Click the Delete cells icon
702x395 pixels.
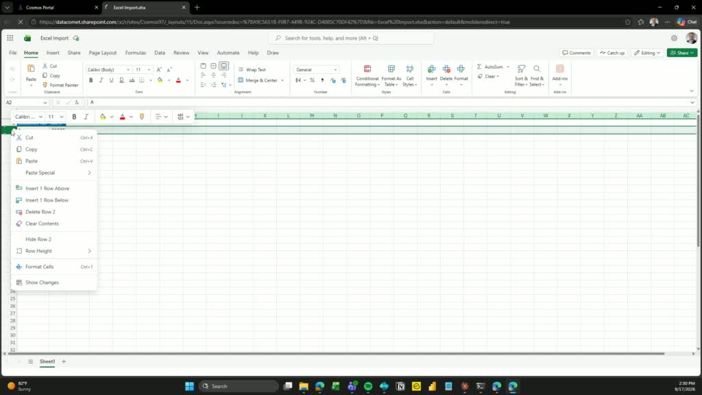446,69
